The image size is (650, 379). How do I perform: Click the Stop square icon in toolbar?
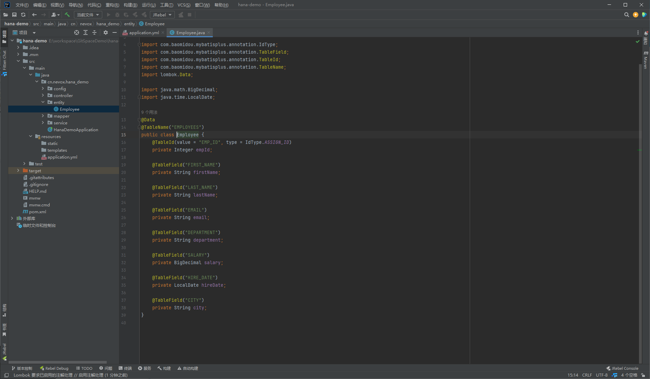[190, 15]
